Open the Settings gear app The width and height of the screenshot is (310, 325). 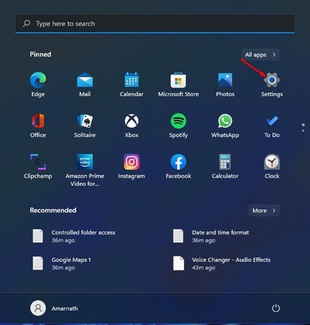[272, 84]
